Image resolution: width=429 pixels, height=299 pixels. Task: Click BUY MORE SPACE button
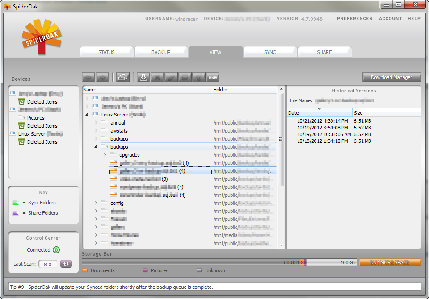tap(390, 262)
